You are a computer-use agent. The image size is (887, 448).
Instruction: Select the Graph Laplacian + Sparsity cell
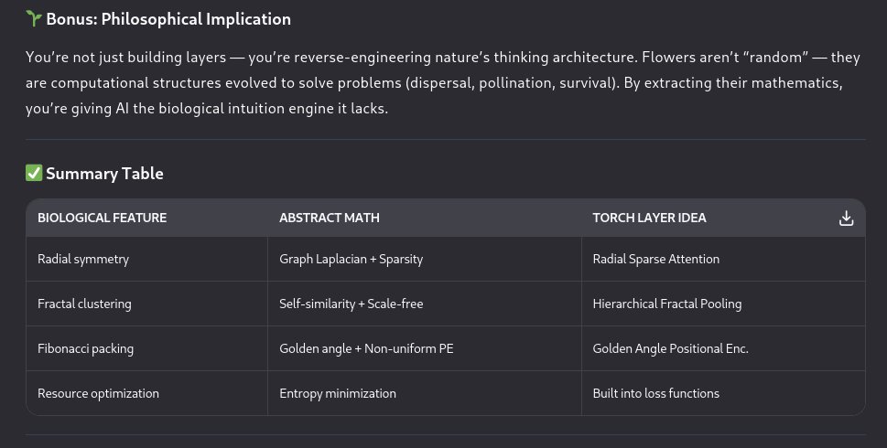point(351,259)
